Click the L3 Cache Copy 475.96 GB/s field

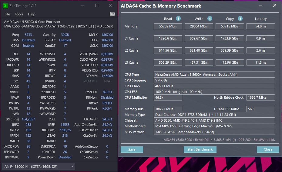230,62
